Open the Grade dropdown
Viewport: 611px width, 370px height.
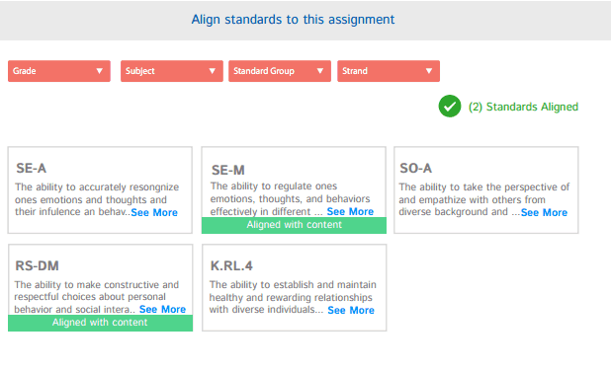pyautogui.click(x=59, y=71)
